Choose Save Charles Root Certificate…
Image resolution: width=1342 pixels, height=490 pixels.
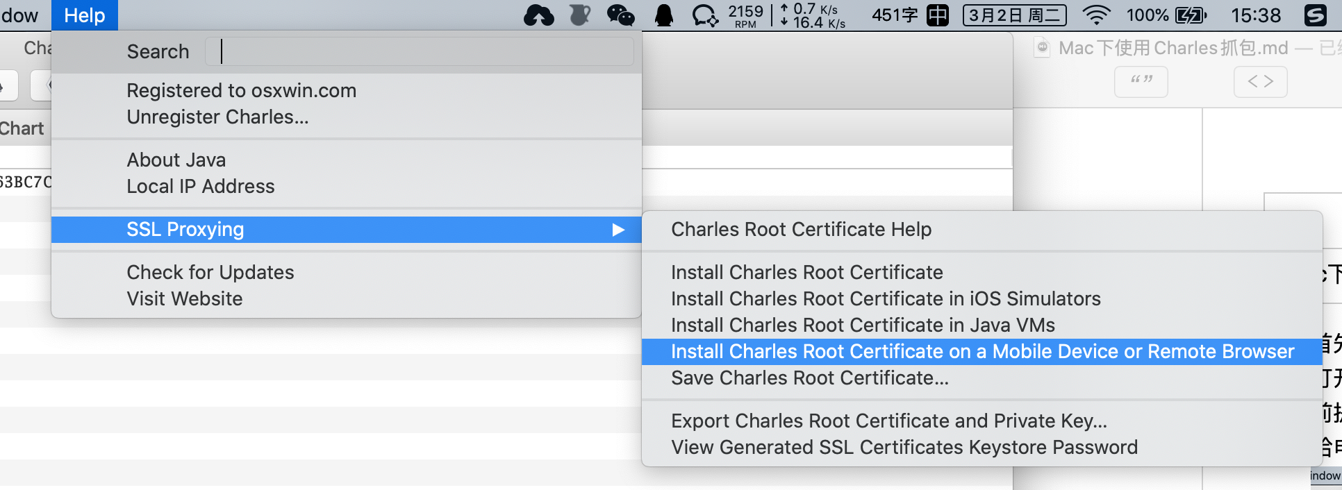[x=809, y=378]
